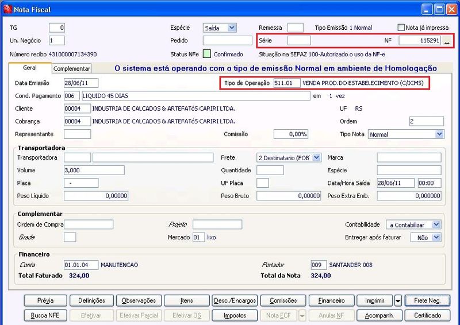Image resolution: width=460 pixels, height=325 pixels.
Task: Click the Transportadora code field
Action: click(77, 158)
